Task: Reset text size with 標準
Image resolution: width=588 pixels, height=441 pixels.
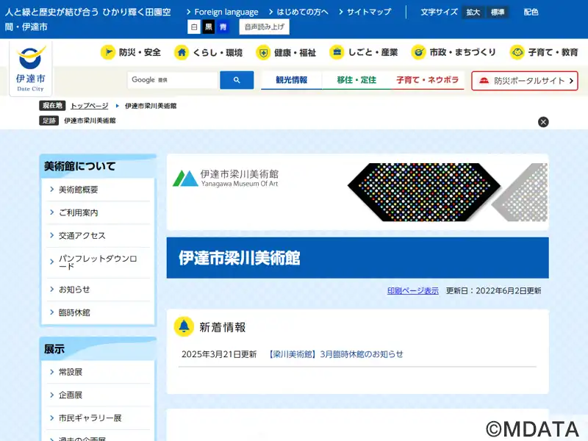Action: tap(498, 12)
